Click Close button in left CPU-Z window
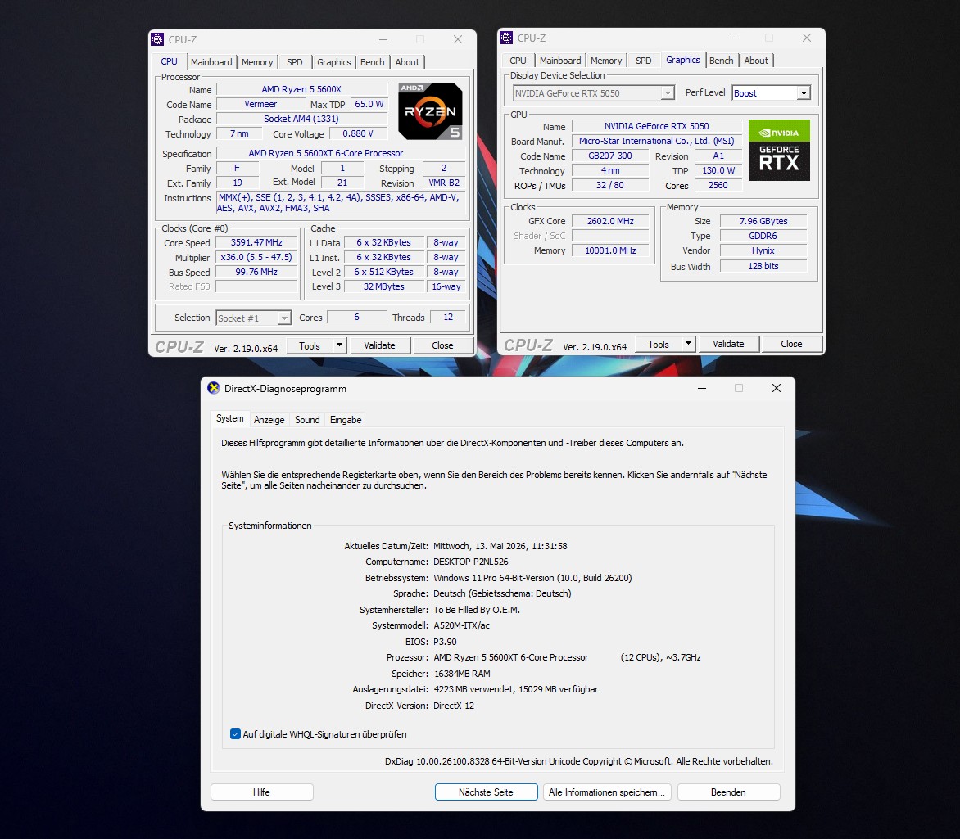This screenshot has height=839, width=960. point(442,345)
